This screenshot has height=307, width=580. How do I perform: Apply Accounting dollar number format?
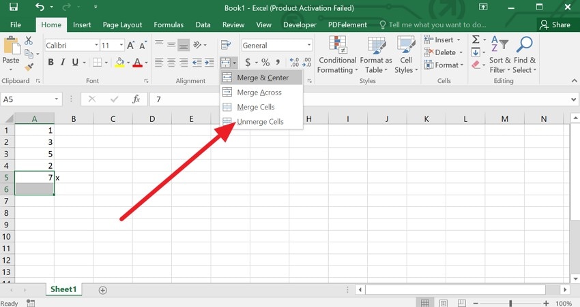click(x=248, y=63)
